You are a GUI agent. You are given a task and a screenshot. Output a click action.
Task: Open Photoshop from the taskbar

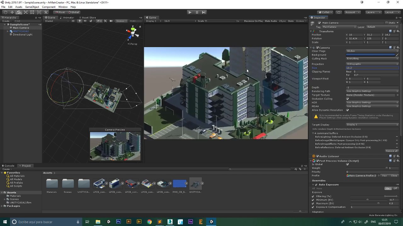(118, 222)
